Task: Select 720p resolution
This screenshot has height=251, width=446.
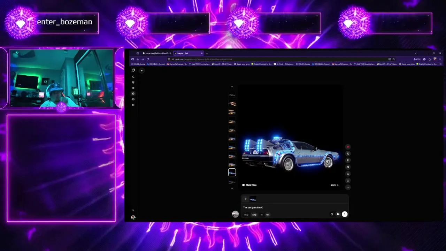Action: click(254, 215)
